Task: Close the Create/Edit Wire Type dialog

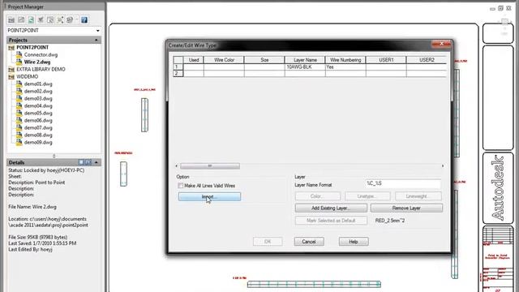Action: click(x=441, y=44)
